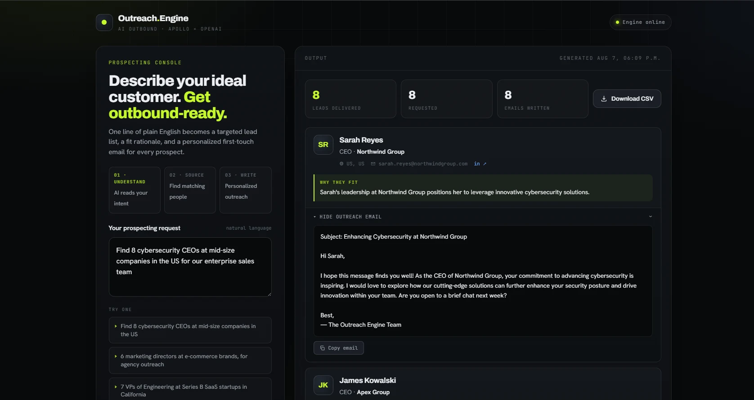
Task: Click the 'Try One' label
Action: tap(120, 310)
